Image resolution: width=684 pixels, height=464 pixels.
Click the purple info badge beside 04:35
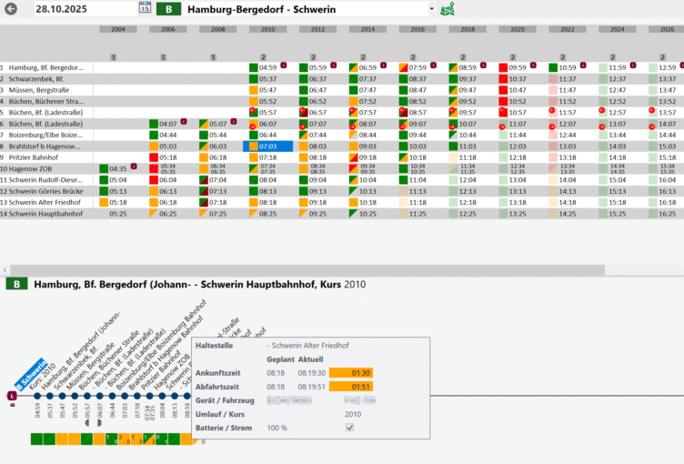pyautogui.click(x=134, y=166)
